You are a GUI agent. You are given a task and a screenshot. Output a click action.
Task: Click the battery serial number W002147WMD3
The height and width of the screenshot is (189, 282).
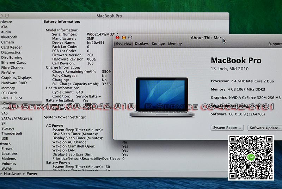tap(100, 34)
